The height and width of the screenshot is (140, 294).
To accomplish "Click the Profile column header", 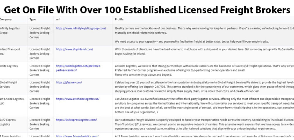I will [119, 20].
